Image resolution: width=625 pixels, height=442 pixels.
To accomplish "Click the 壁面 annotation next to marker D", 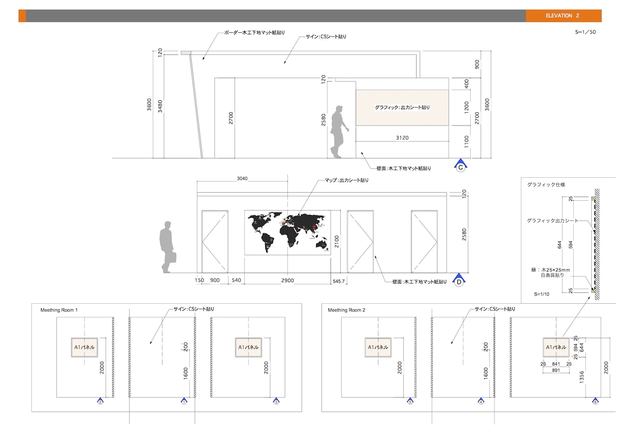I will (419, 282).
